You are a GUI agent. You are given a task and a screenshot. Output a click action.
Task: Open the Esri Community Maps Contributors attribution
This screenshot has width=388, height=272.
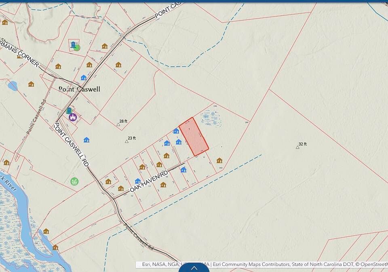click(251, 264)
